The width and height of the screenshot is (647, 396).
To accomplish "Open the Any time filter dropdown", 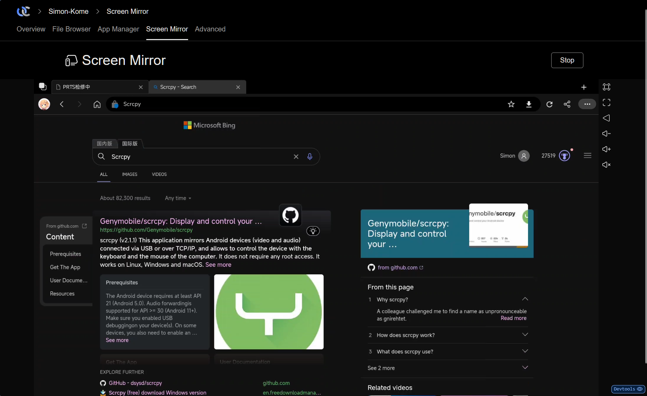I will click(x=177, y=198).
